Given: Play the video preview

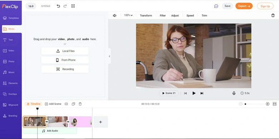Looking at the screenshot, I should pyautogui.click(x=194, y=93).
